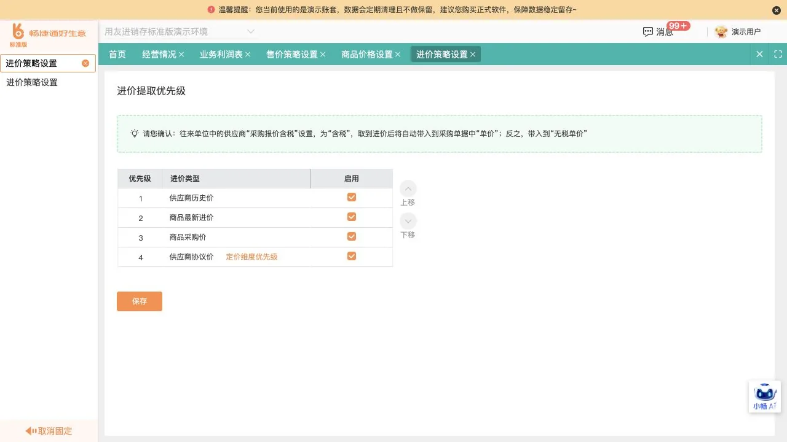Open the 小畅 AI assistant robot icon
Screen dimensions: 787x442
765,397
